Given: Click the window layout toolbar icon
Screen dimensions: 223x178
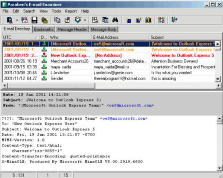Looking at the screenshot, I should [x=25, y=20].
